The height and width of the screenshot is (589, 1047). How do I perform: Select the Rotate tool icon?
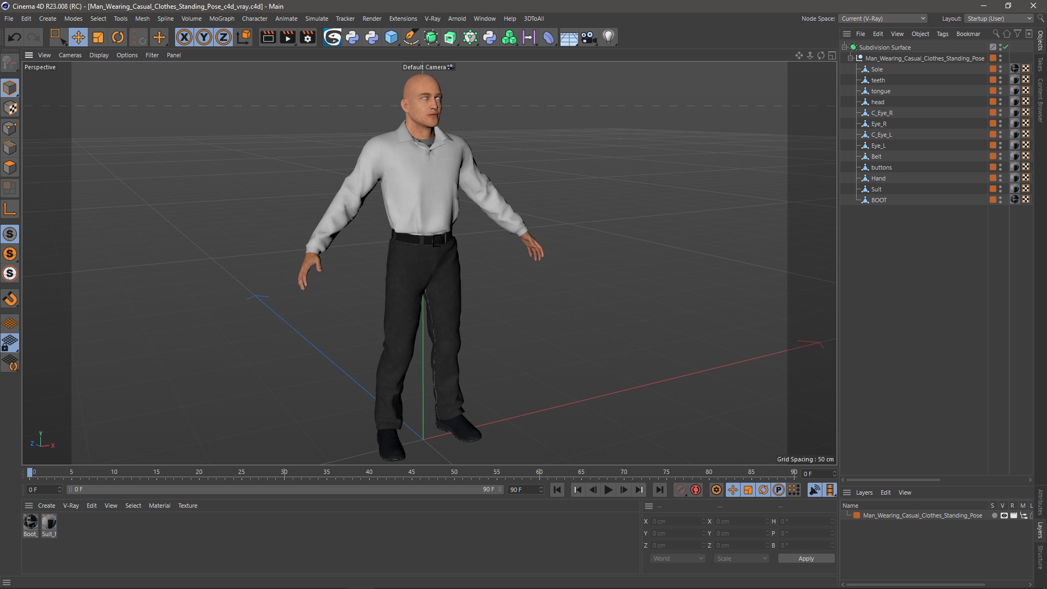(117, 37)
